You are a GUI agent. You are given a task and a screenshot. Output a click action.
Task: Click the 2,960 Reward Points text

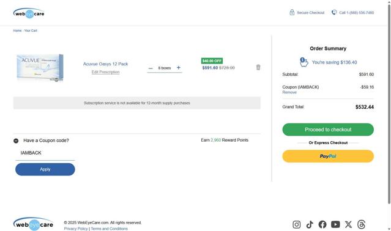225,140
